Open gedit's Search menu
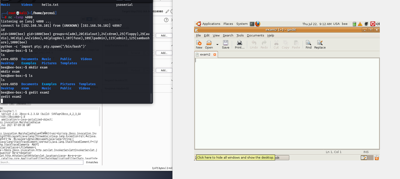400x179 pixels. (228, 35)
